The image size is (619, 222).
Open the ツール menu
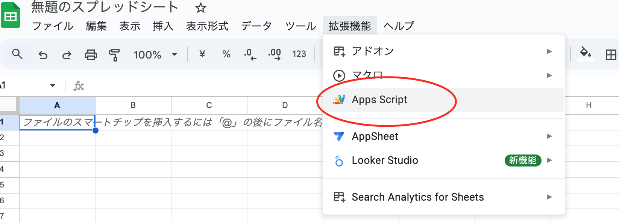tap(300, 26)
